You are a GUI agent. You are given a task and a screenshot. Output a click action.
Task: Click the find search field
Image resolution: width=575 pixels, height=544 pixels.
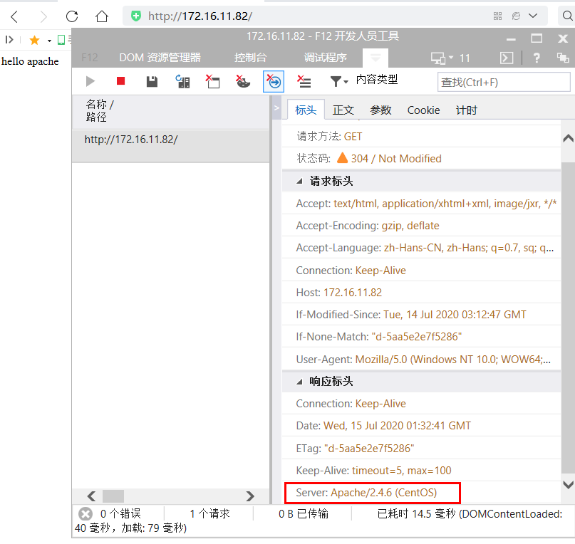504,82
